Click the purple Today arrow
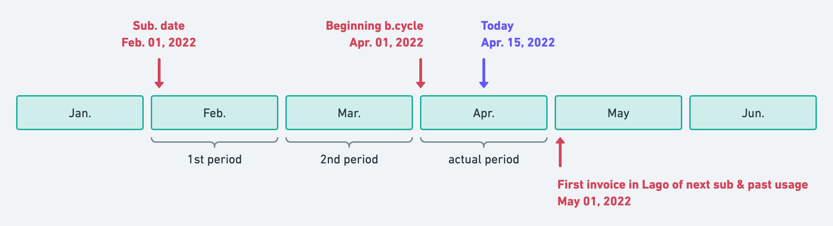This screenshot has width=833, height=226. click(484, 73)
